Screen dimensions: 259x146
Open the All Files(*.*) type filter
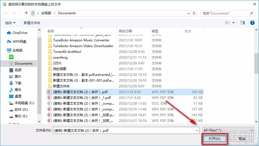(x=228, y=130)
